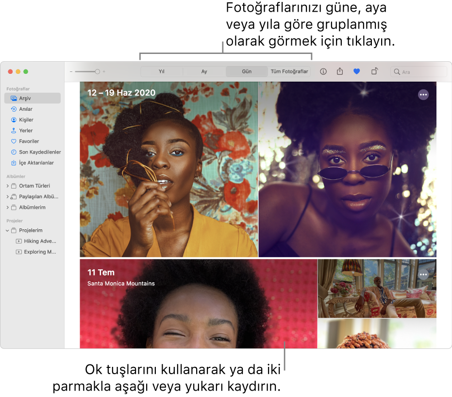Click the rotate toolbar icon
452x397 pixels.
point(374,71)
